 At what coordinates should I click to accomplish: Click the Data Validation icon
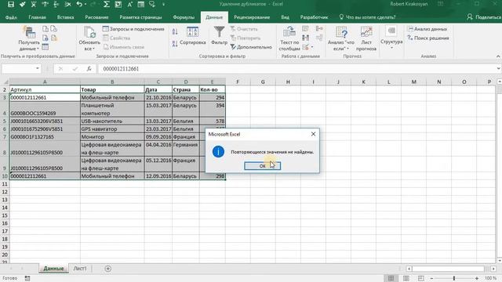point(305,47)
